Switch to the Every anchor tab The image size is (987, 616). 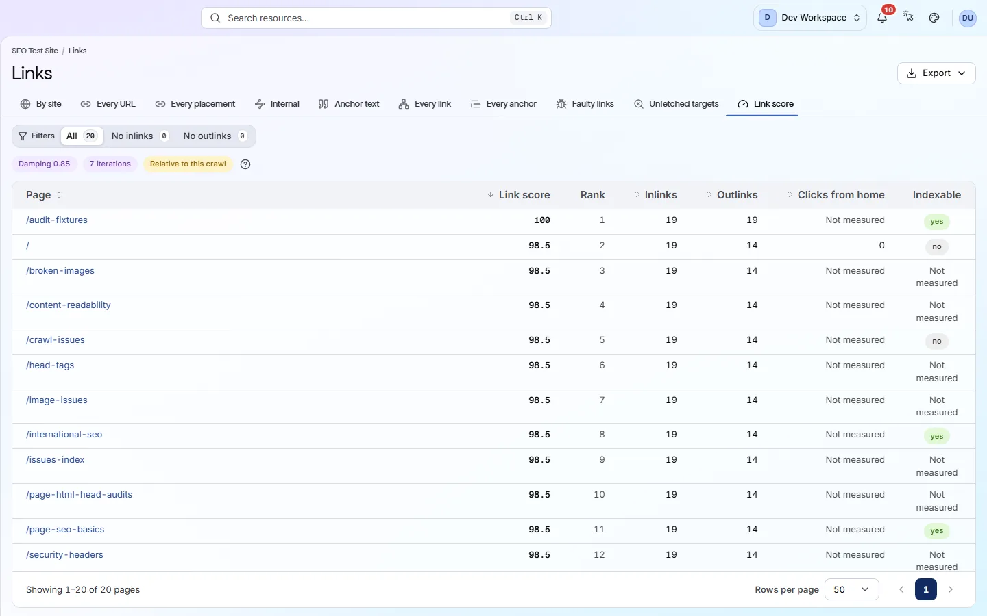pos(504,104)
